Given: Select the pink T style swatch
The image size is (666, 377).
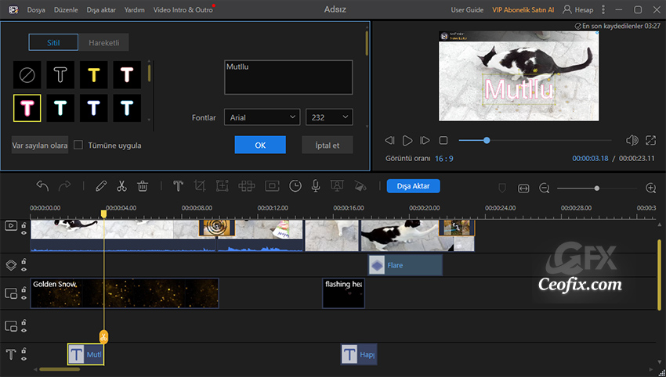Looking at the screenshot, I should pos(27,108).
